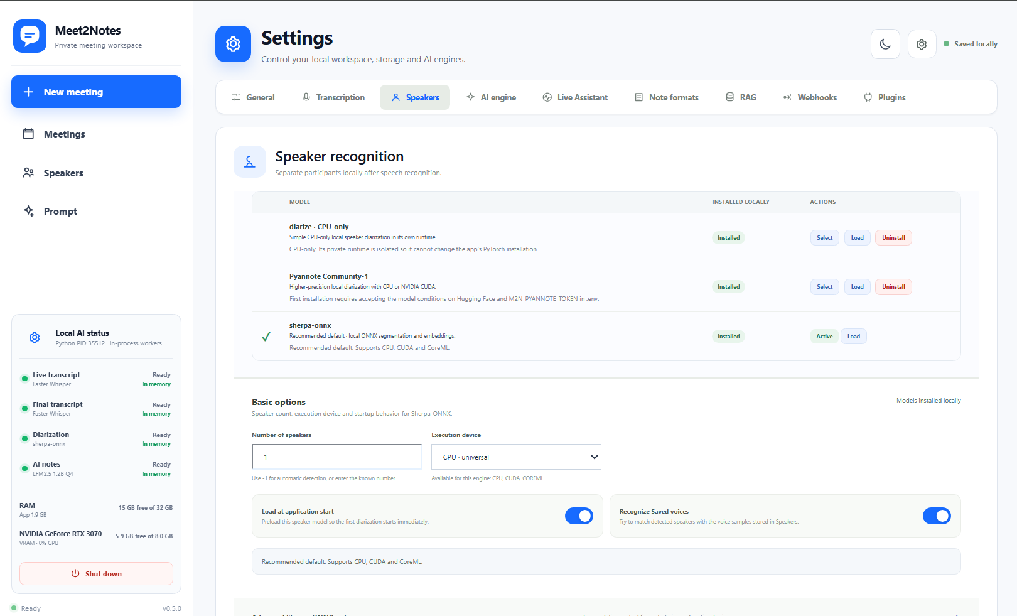Open the Transcription settings tab
The height and width of the screenshot is (616, 1017).
[333, 97]
